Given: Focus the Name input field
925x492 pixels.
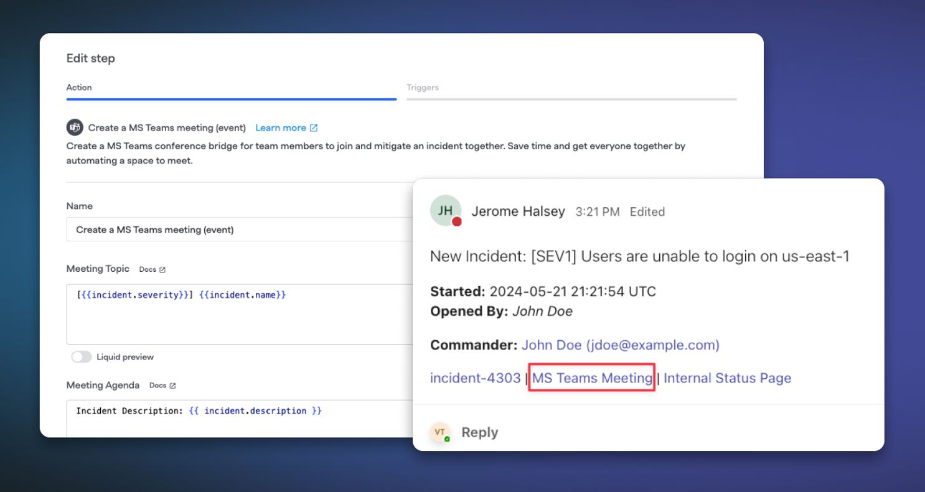Looking at the screenshot, I should tap(240, 230).
